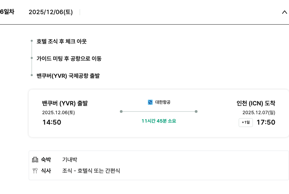
Task: Click the +1일 next-day badge
Action: coord(246,123)
